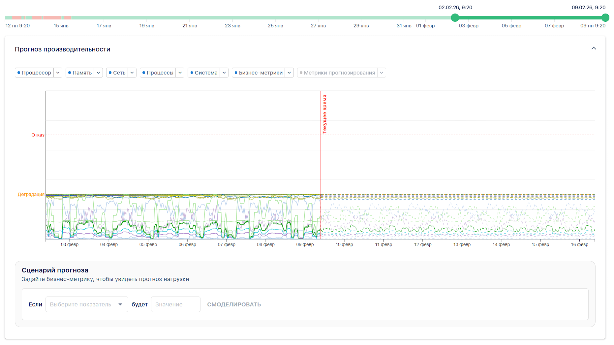Expand the Процессы dropdown arrow
Viewport: 614px width, 345px height.
click(180, 73)
